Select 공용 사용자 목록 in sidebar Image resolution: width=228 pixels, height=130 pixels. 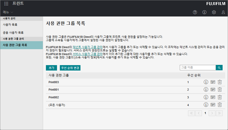click(x=13, y=33)
